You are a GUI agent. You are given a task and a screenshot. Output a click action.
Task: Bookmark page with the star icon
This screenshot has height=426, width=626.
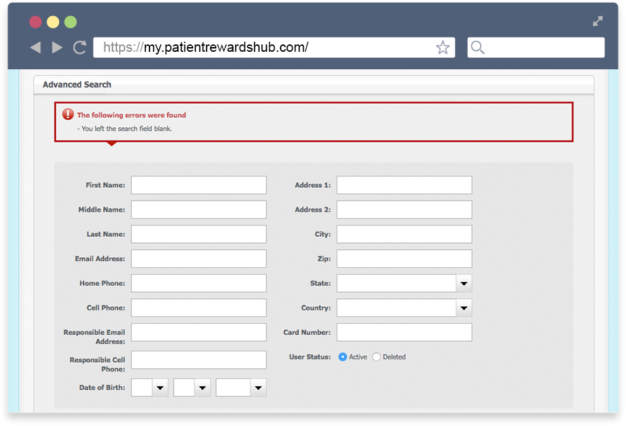pos(443,48)
